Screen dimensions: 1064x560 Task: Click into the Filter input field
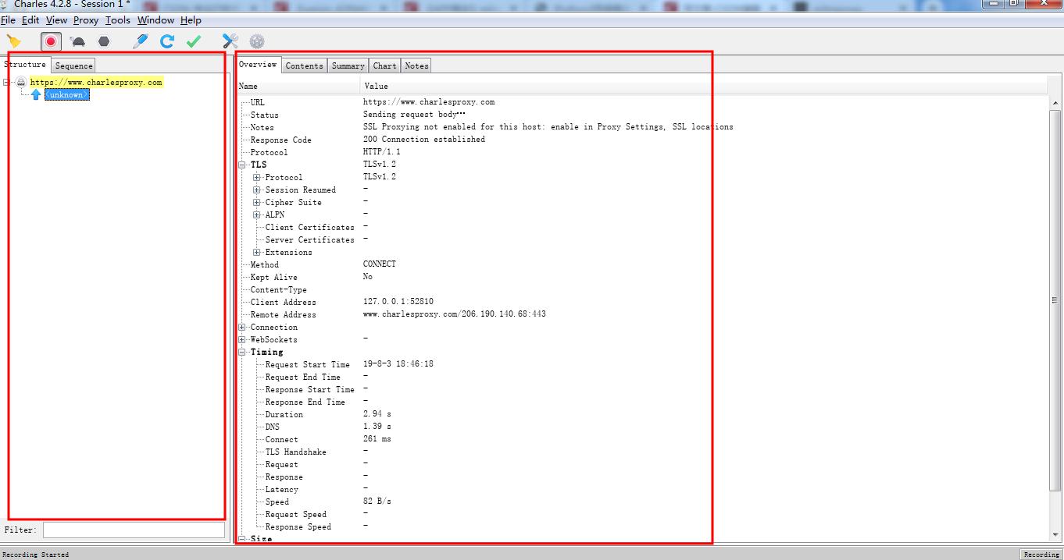(134, 530)
